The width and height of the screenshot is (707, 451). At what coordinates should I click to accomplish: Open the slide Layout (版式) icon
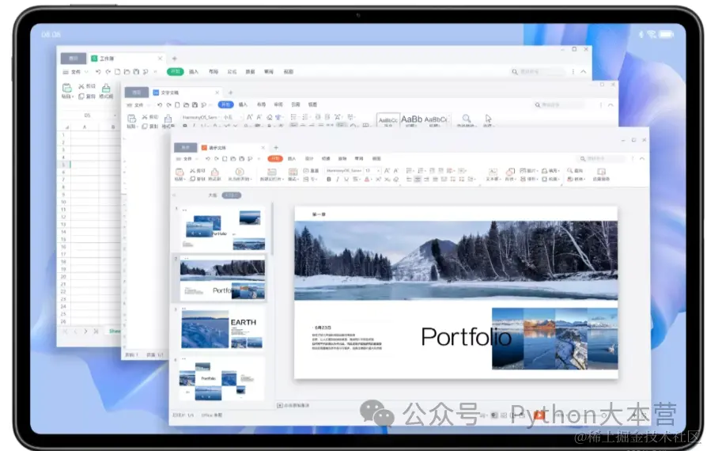coord(293,172)
